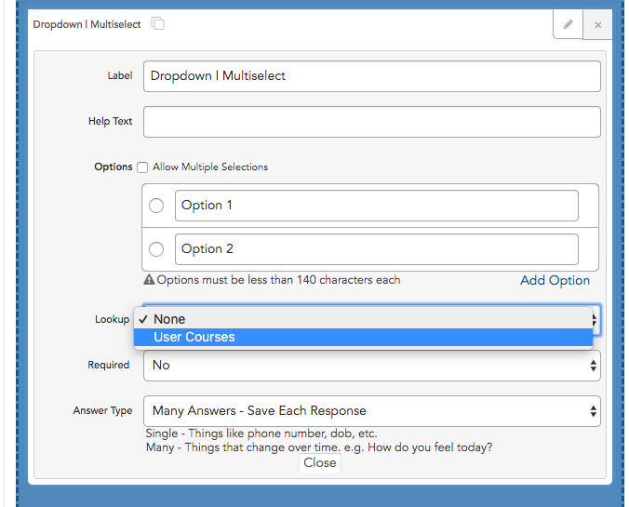Click the duplicate field copy icon
The image size is (629, 507).
tap(157, 23)
